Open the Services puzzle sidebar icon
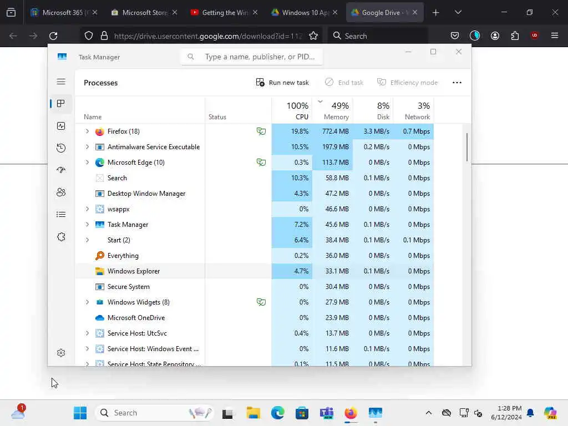 pos(61,237)
